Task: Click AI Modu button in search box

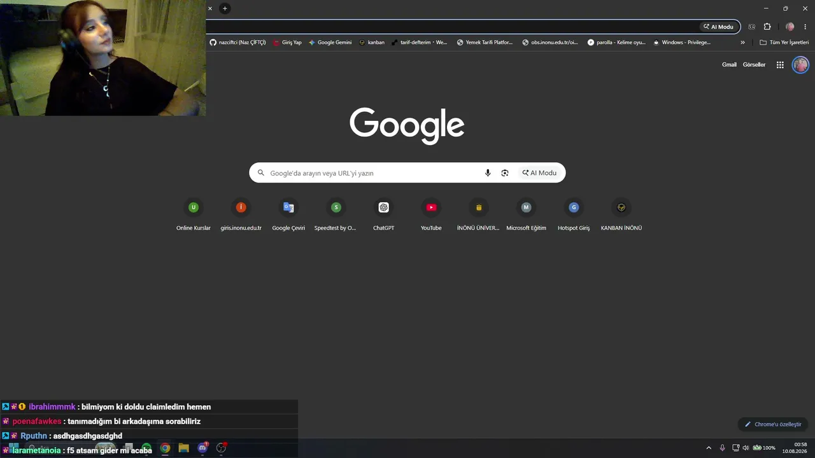Action: 539,173
